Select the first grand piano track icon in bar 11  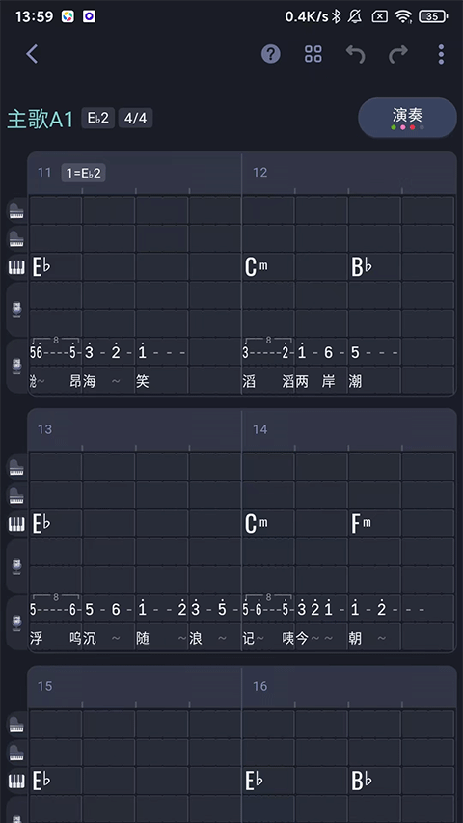tap(16, 210)
